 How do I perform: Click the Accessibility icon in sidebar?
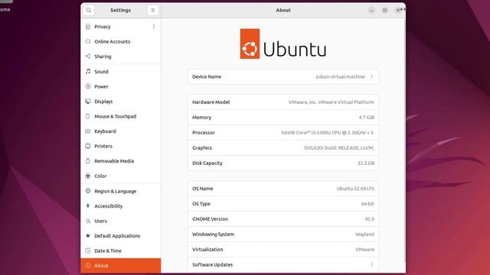coord(88,205)
